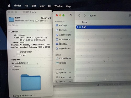Eject the Untitled volume
Viewport: 131px width, 98px height.
pyautogui.click(x=70, y=72)
